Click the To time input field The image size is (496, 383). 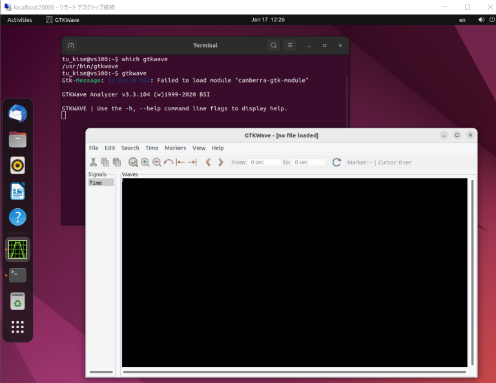pyautogui.click(x=309, y=162)
